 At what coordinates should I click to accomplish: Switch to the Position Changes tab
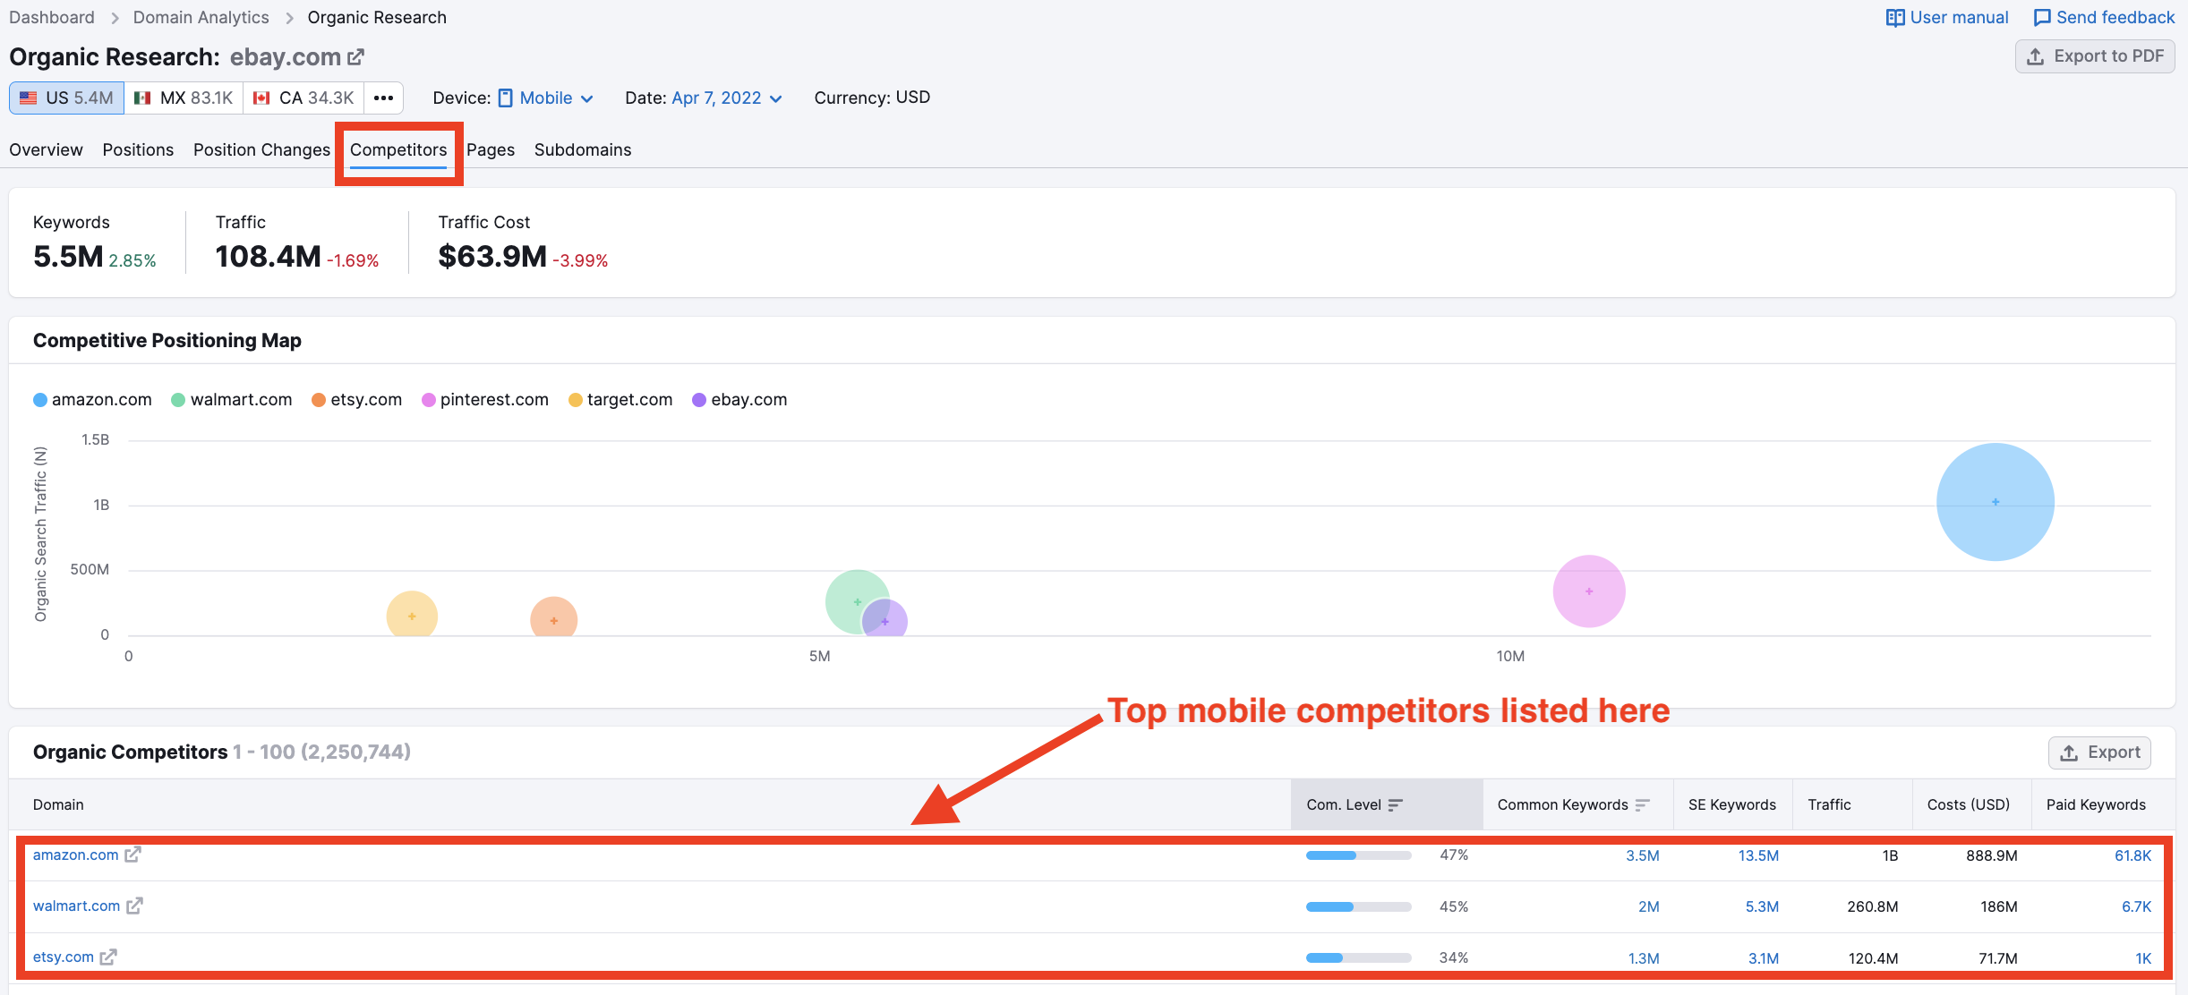point(261,149)
